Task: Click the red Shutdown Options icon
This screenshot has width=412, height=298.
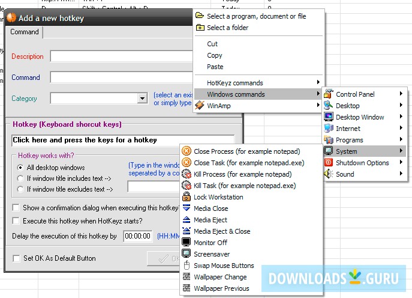Action: pyautogui.click(x=329, y=162)
